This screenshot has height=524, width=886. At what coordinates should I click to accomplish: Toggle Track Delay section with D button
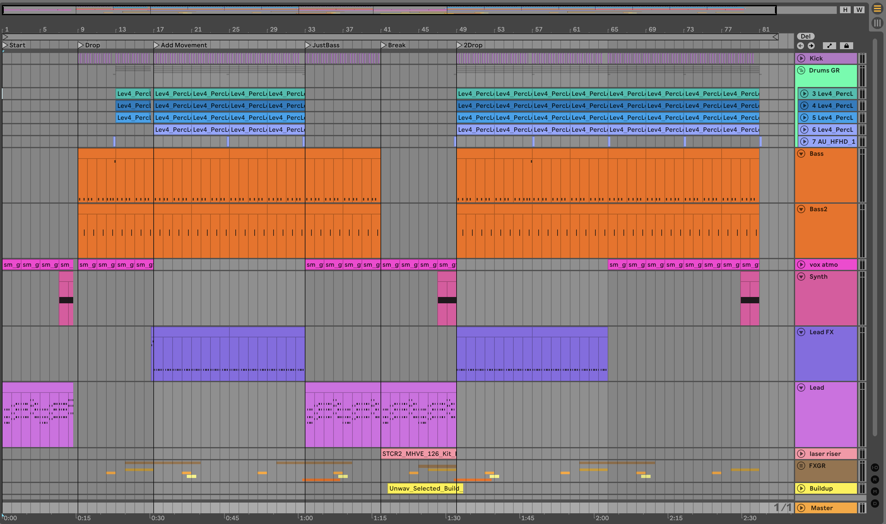[875, 504]
